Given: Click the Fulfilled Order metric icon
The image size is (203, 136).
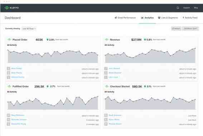Looking at the screenshot, I should (9, 86).
